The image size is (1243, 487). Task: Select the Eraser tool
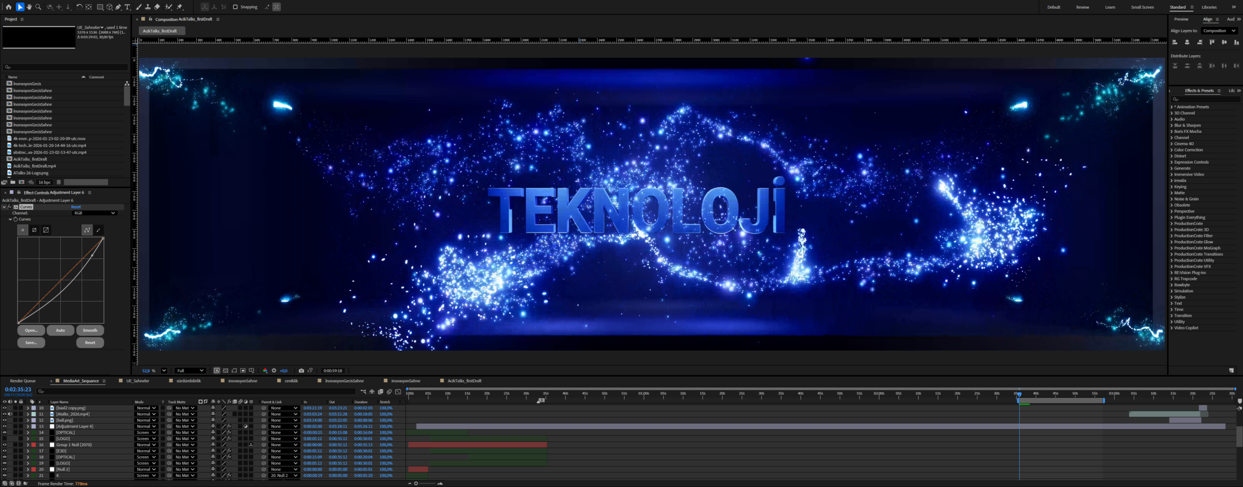click(x=157, y=7)
